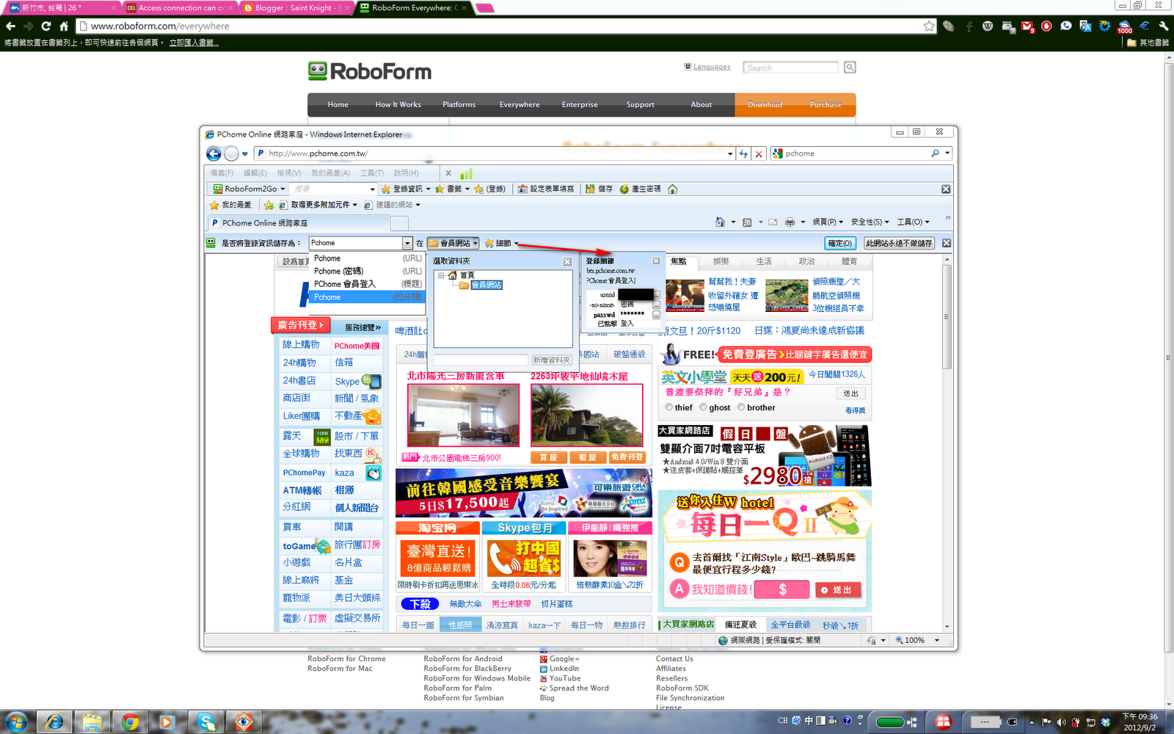The width and height of the screenshot is (1174, 734).
Task: Close the RoboForm toolbar with its X
Action: [946, 189]
